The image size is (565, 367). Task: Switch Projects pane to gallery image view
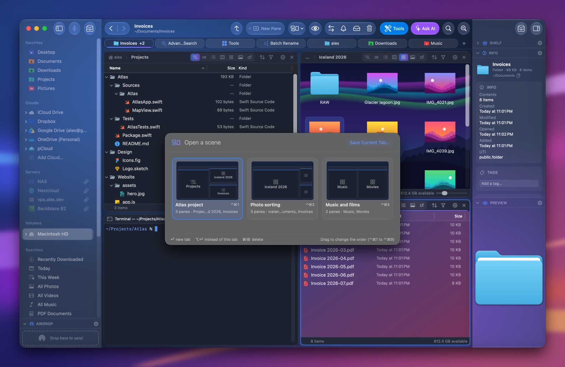[x=240, y=57]
